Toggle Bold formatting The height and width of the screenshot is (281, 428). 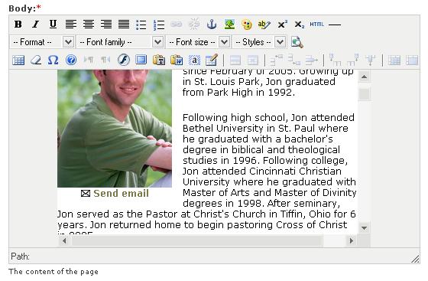[x=18, y=25]
